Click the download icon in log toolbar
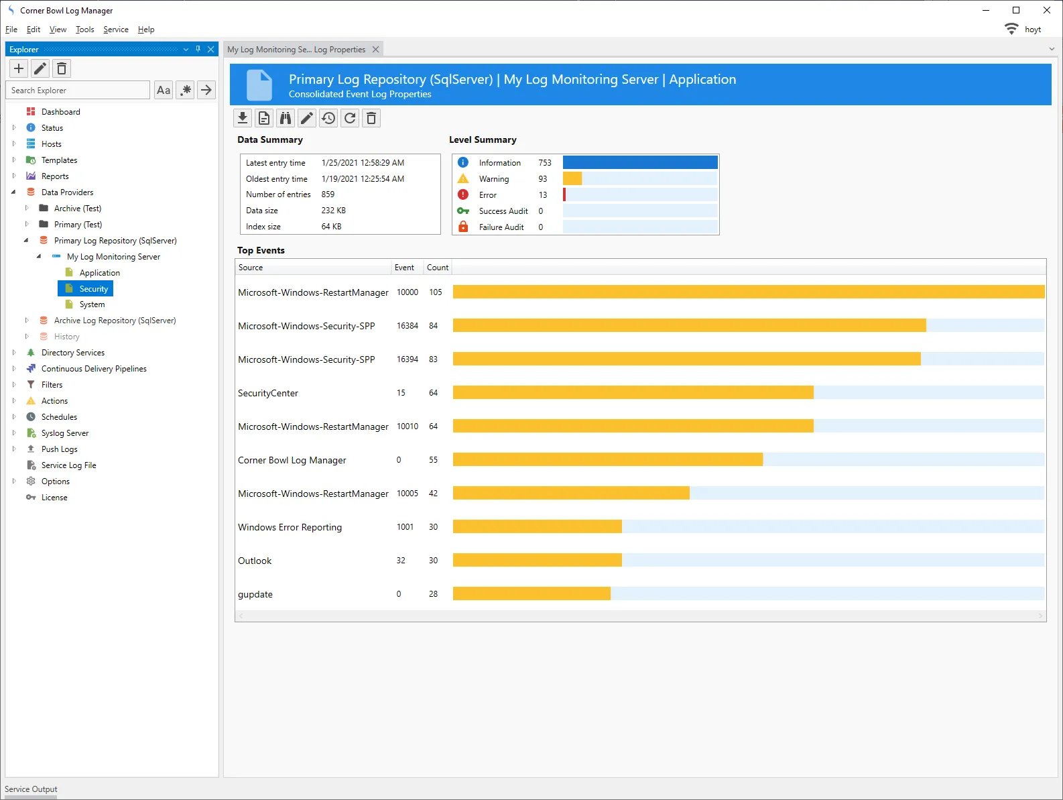The width and height of the screenshot is (1063, 800). 243,119
